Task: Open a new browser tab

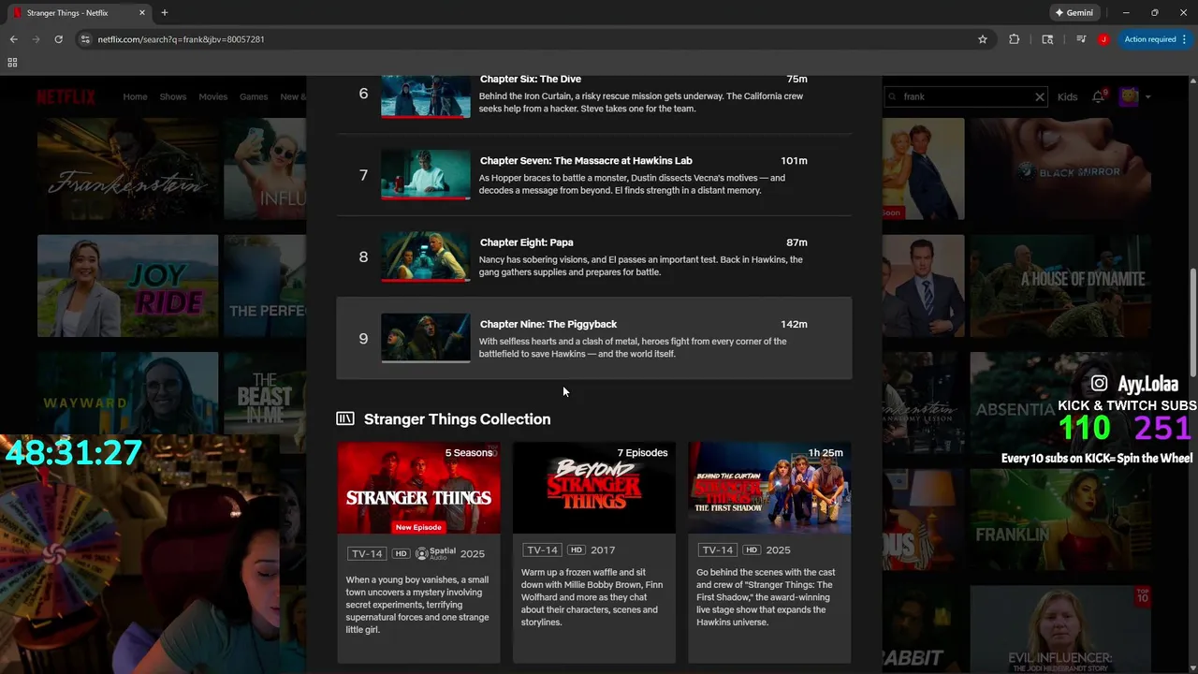Action: (165, 13)
